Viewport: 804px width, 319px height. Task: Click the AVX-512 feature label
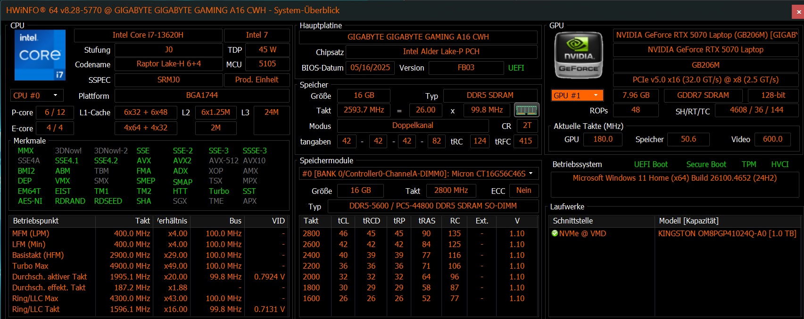coord(224,161)
